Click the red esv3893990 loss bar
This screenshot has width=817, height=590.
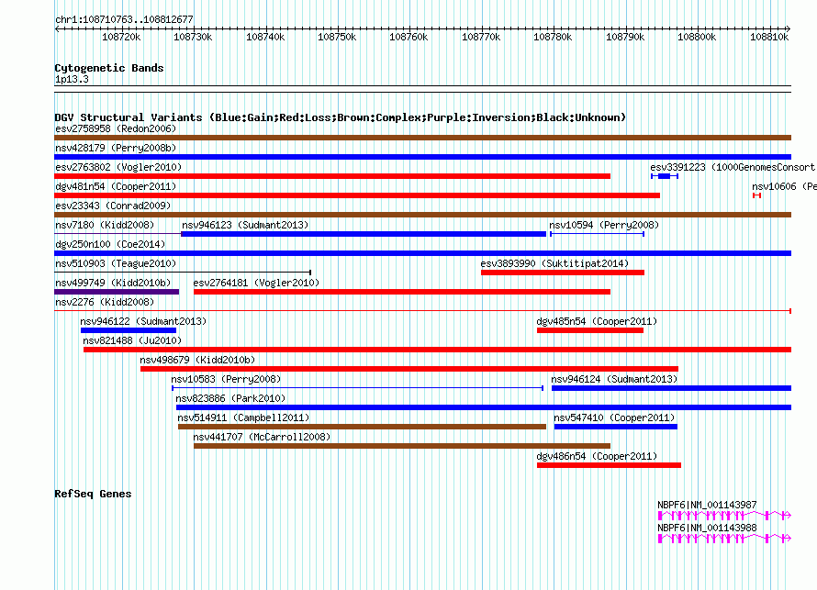tap(563, 273)
